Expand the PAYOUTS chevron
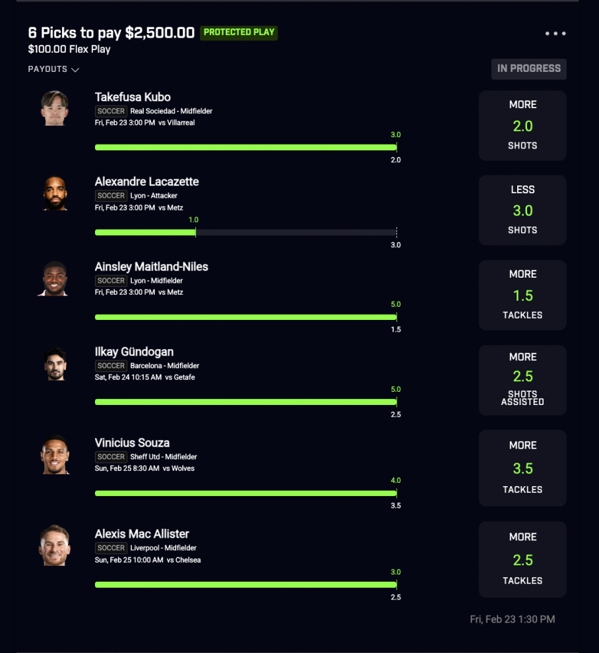The width and height of the screenshot is (599, 653). point(75,69)
